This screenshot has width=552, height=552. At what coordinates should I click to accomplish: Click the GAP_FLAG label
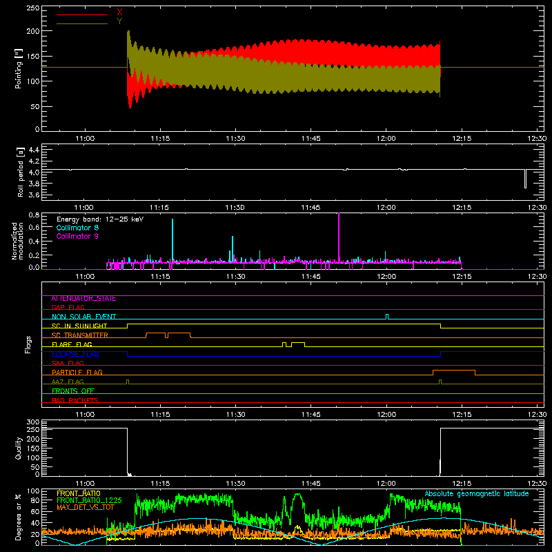point(68,307)
